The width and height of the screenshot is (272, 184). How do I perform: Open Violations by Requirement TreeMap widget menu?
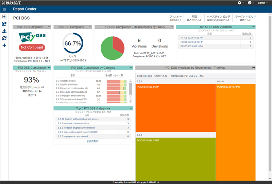(253, 68)
